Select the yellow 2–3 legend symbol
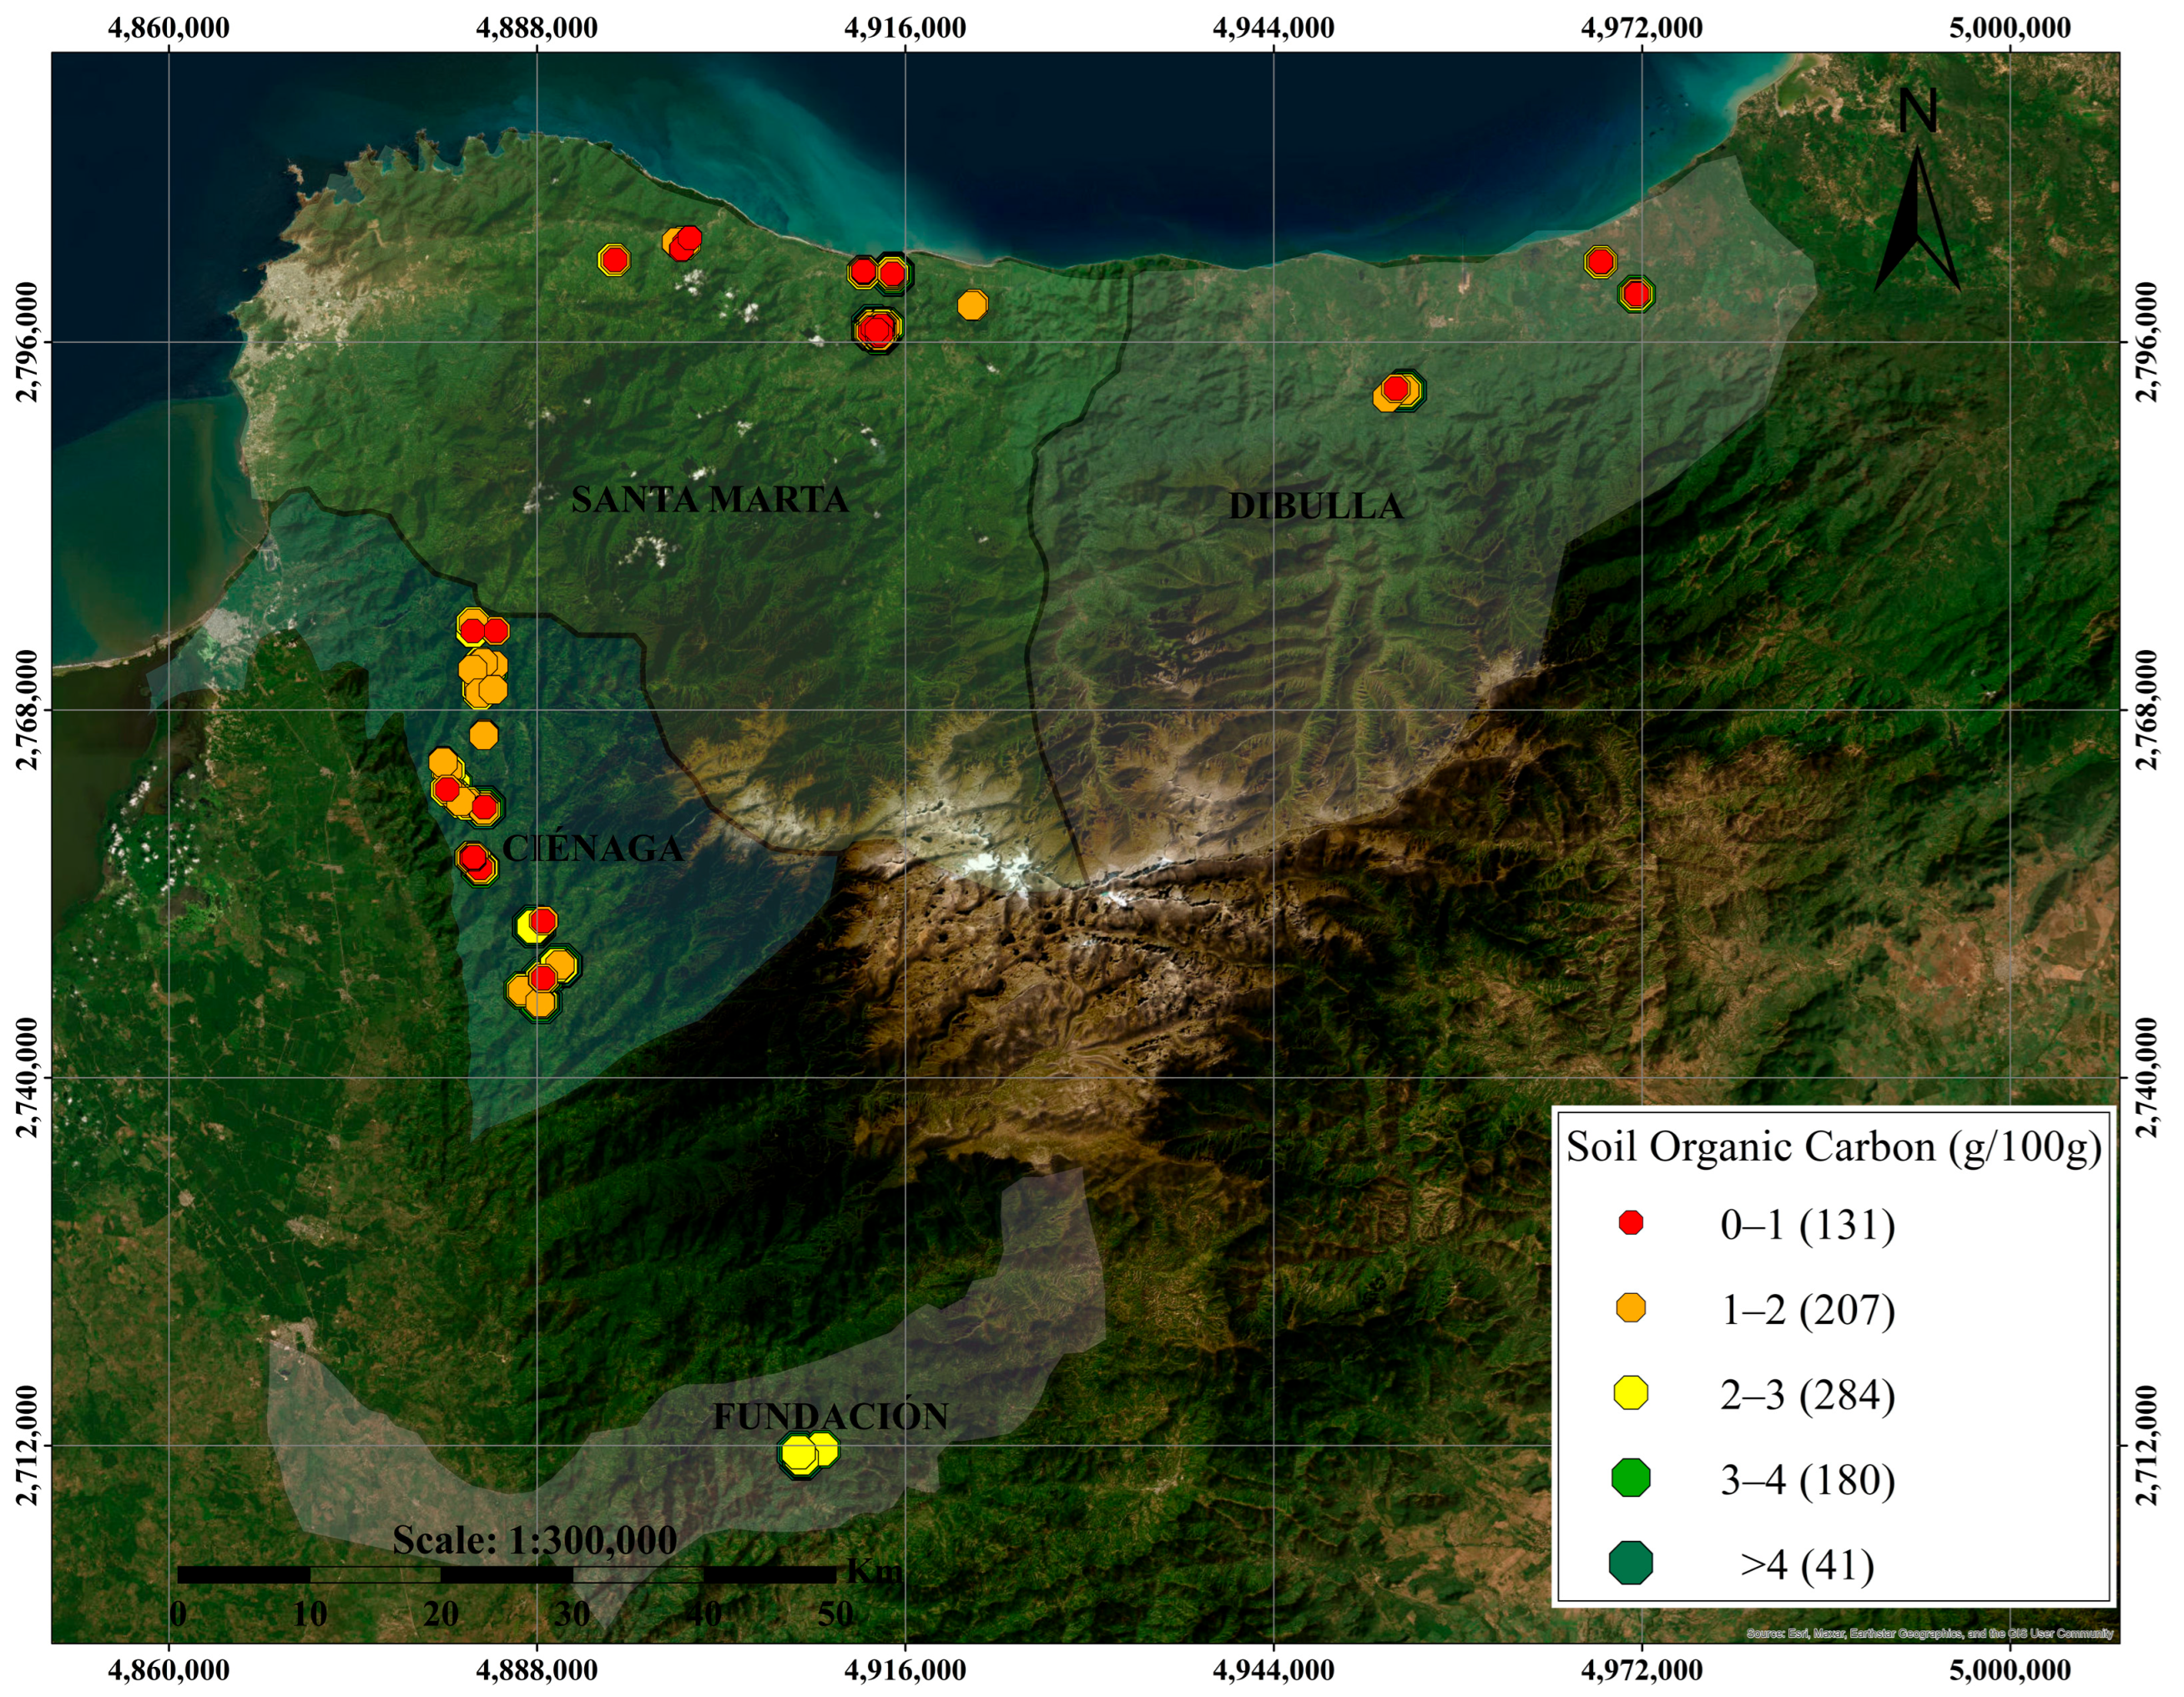The image size is (2184, 1697). click(1631, 1393)
